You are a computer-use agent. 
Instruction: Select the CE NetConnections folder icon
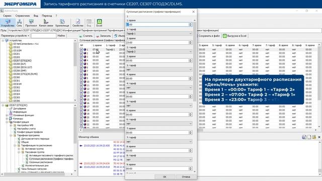11,44
